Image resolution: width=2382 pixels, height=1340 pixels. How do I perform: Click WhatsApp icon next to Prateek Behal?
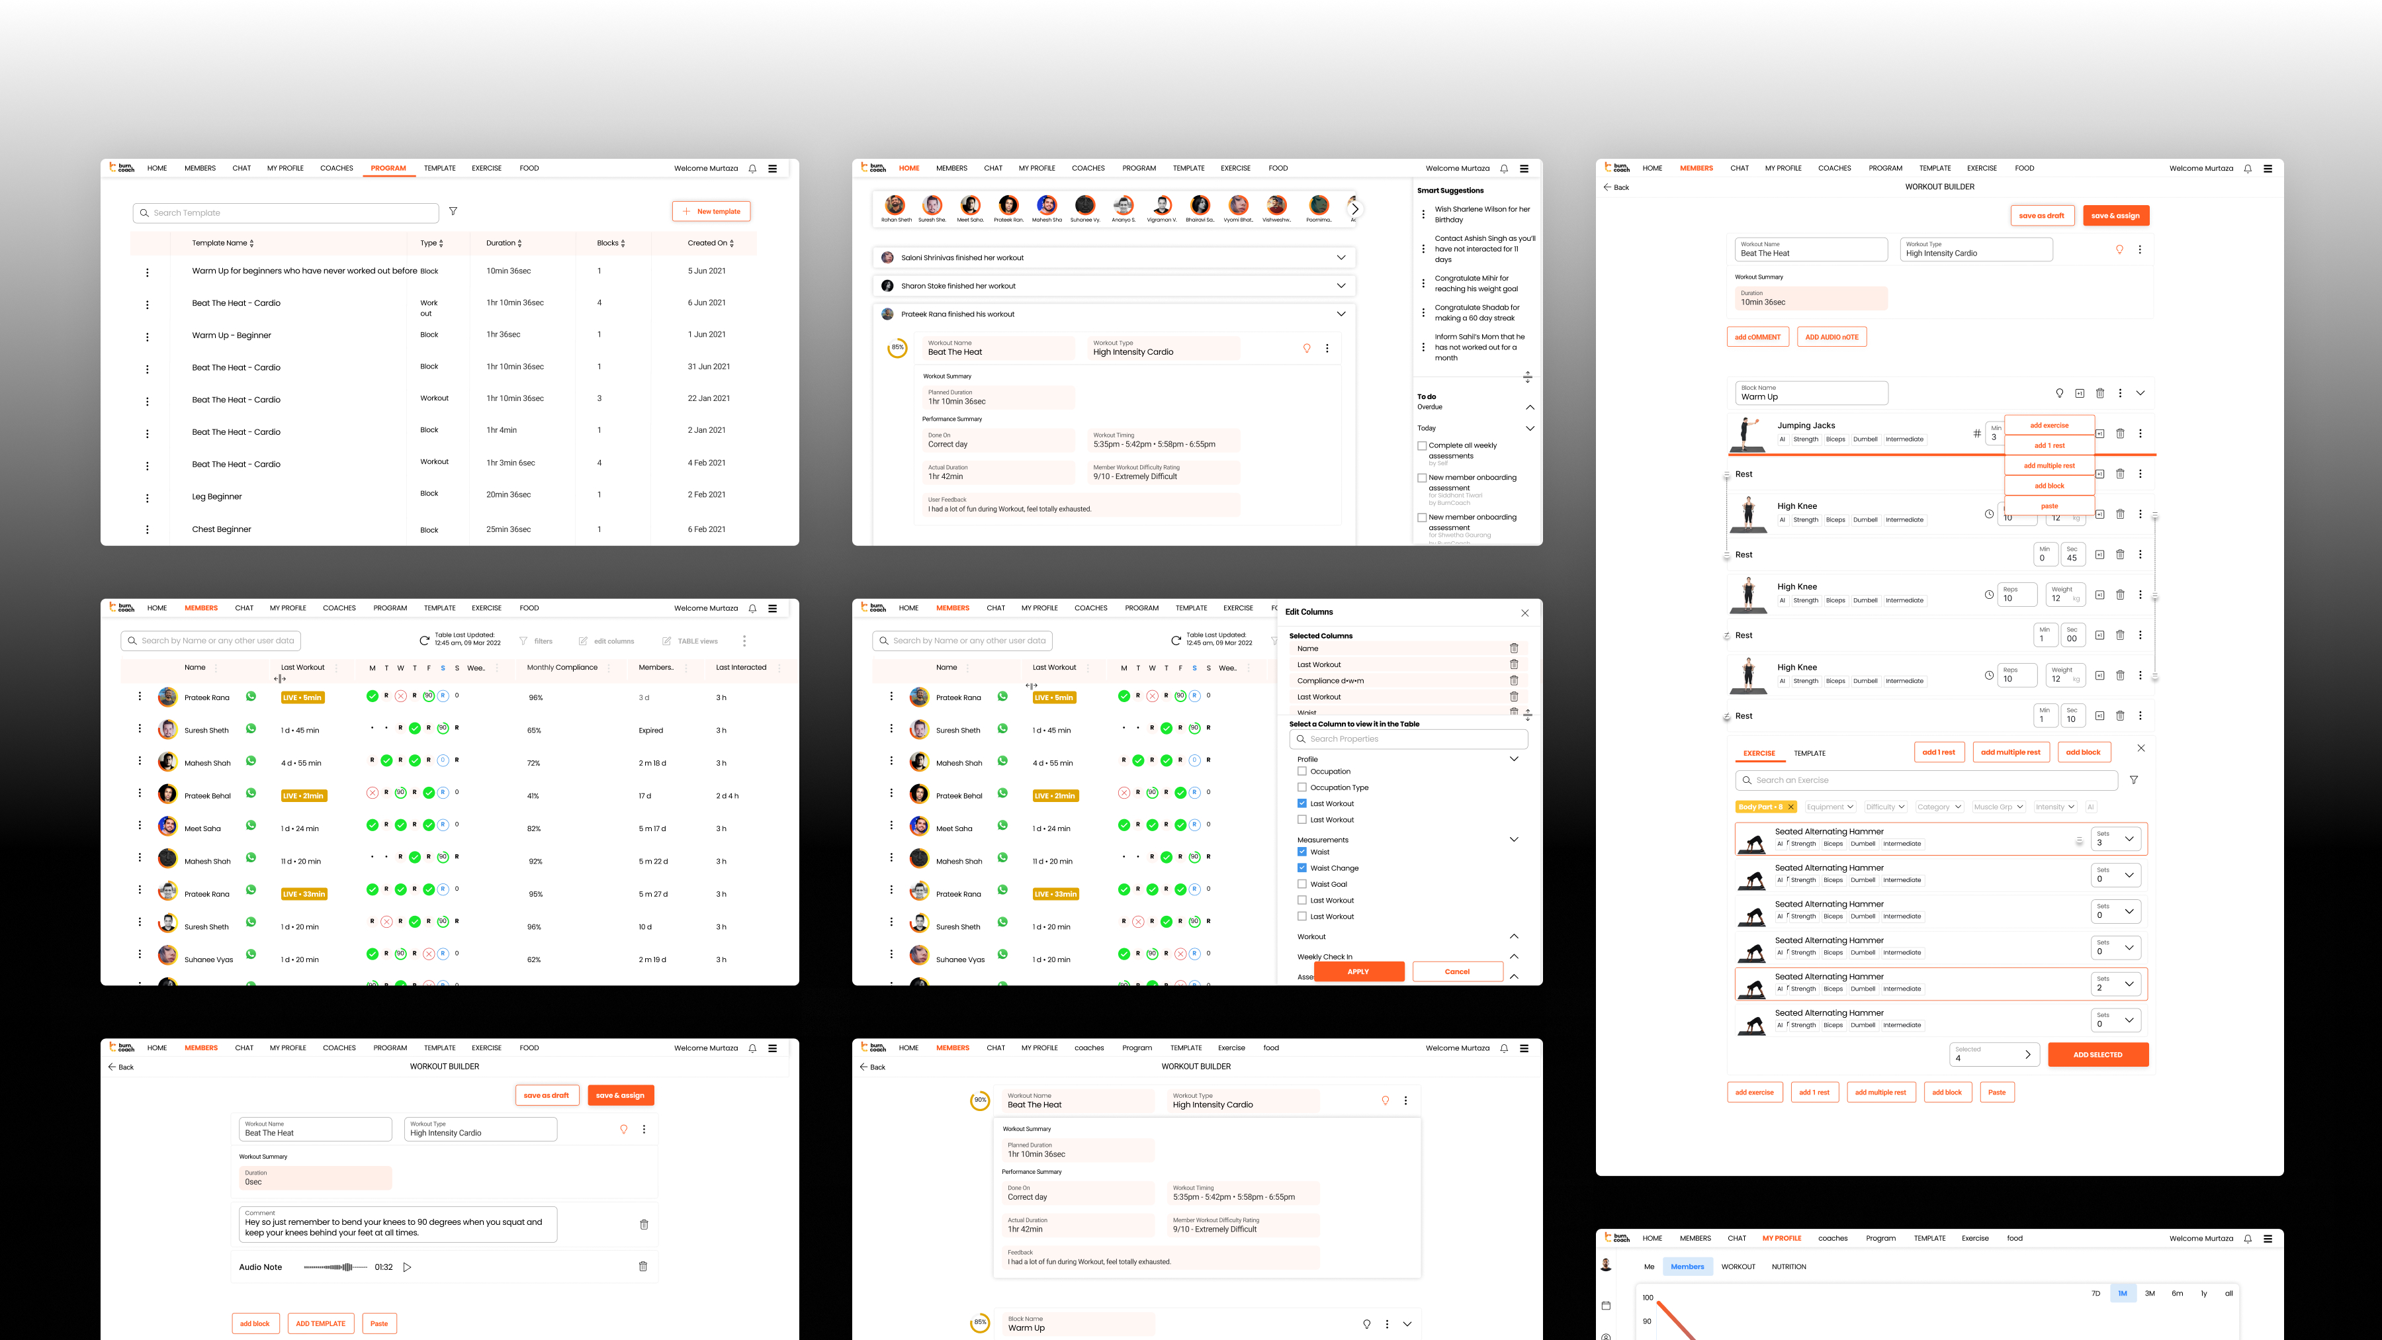pyautogui.click(x=251, y=794)
